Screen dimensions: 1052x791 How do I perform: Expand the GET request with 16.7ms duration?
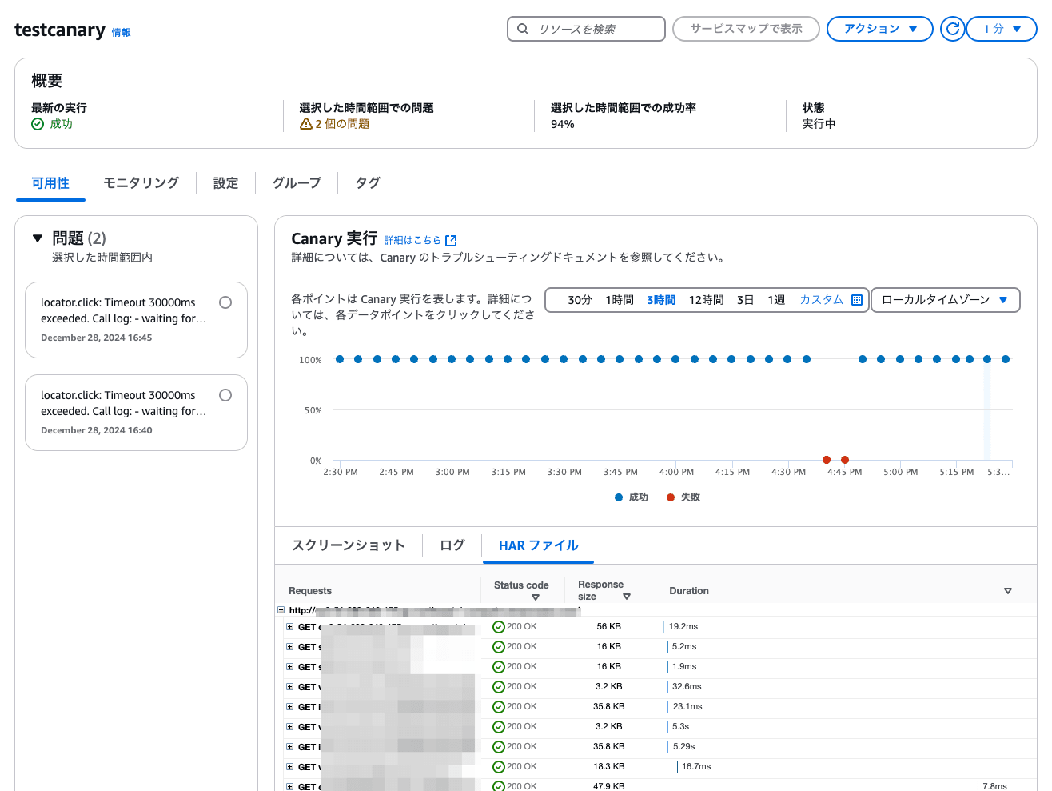point(289,767)
